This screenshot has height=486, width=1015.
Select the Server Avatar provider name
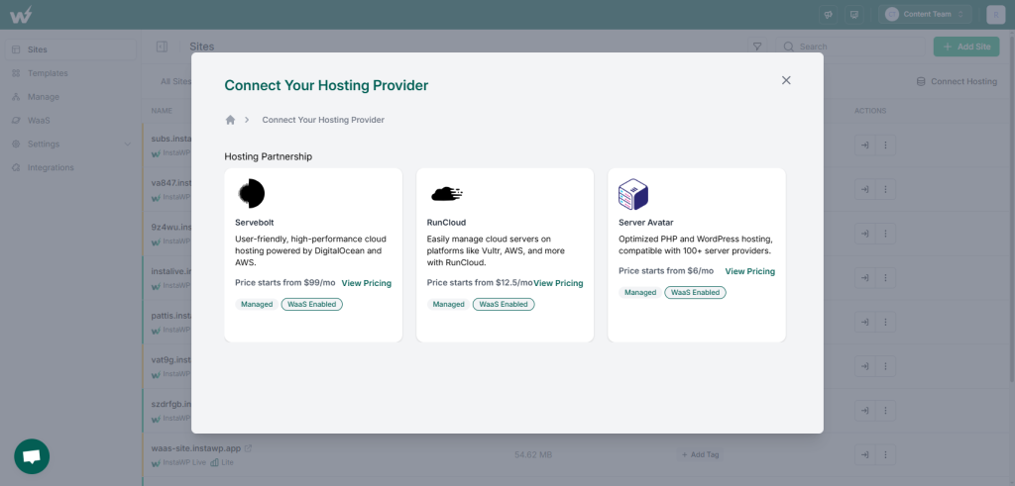pyautogui.click(x=646, y=223)
